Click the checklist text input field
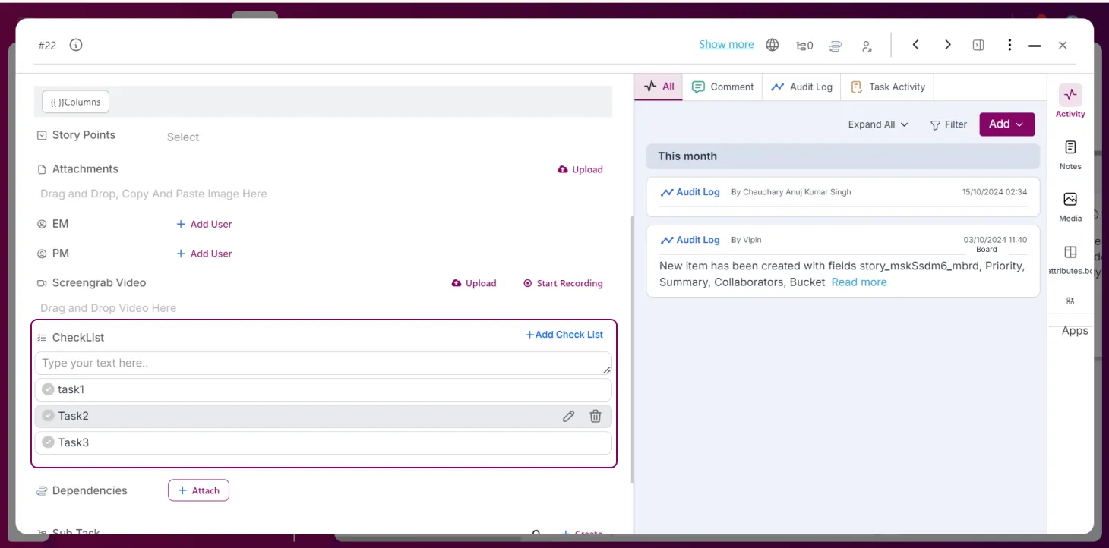Screen dimensions: 1109x548 coord(323,364)
